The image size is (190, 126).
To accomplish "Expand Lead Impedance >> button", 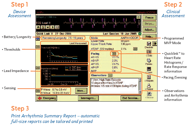I will pos(38,68).
